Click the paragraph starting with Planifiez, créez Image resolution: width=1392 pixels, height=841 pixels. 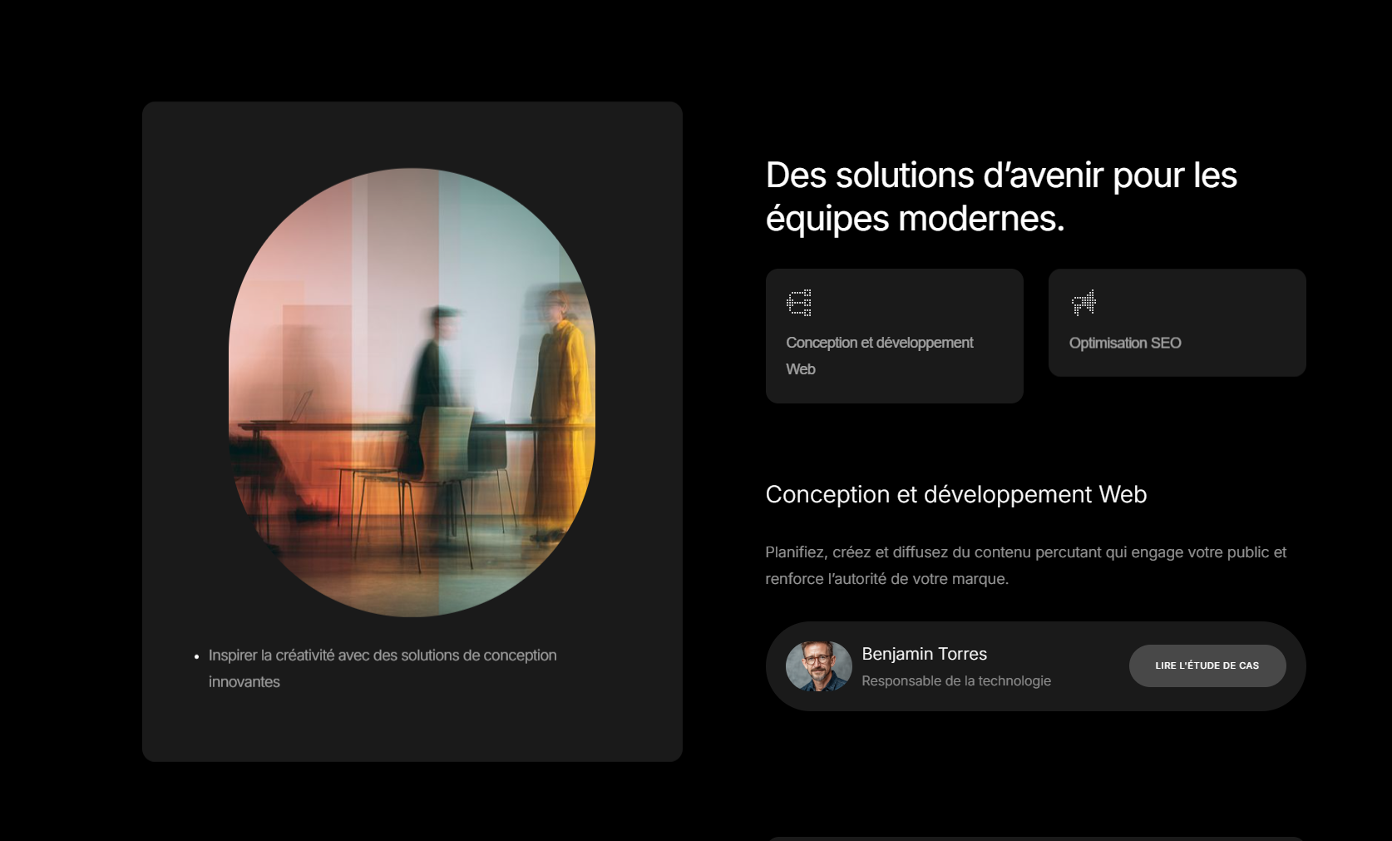click(x=1025, y=565)
